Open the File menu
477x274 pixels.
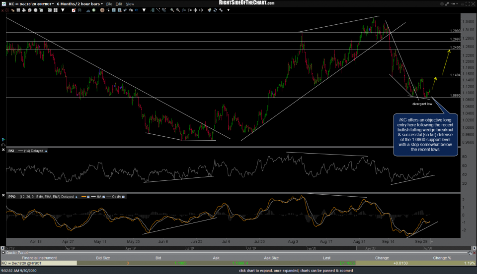pos(110,3)
